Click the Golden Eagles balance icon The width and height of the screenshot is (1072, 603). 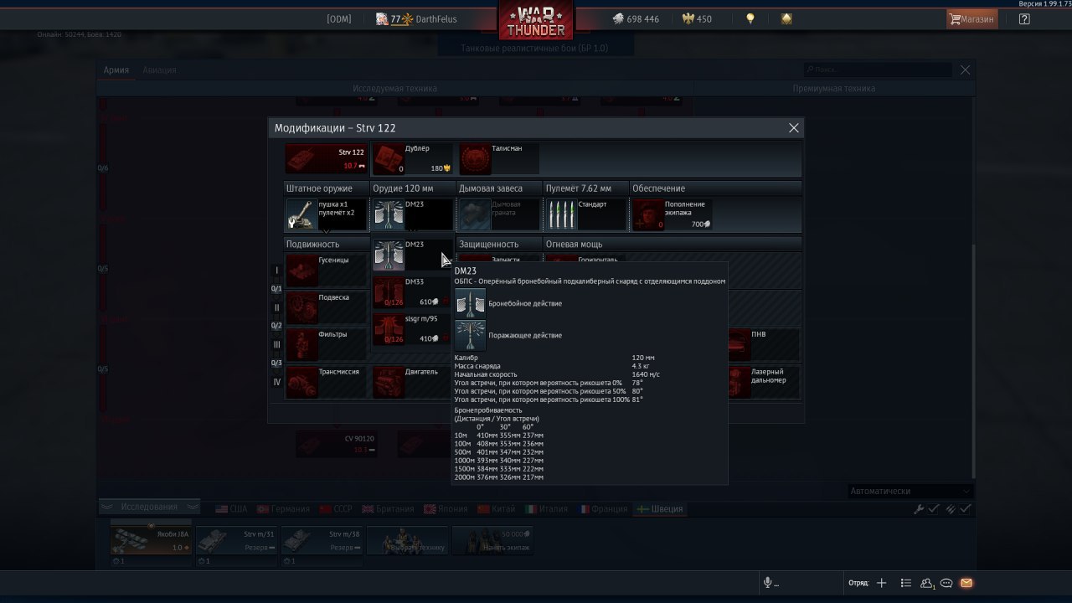click(x=690, y=18)
